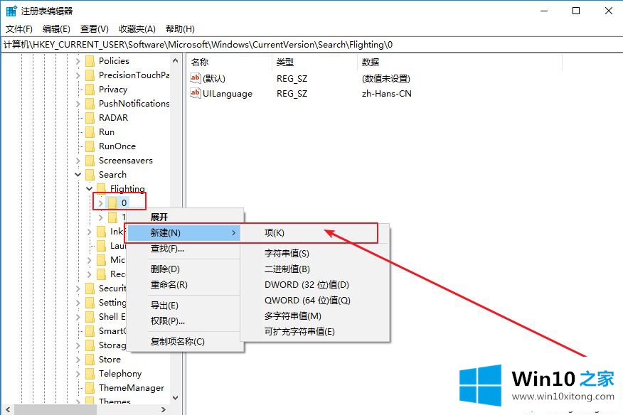Collapse the Flighting tree node

click(89, 189)
